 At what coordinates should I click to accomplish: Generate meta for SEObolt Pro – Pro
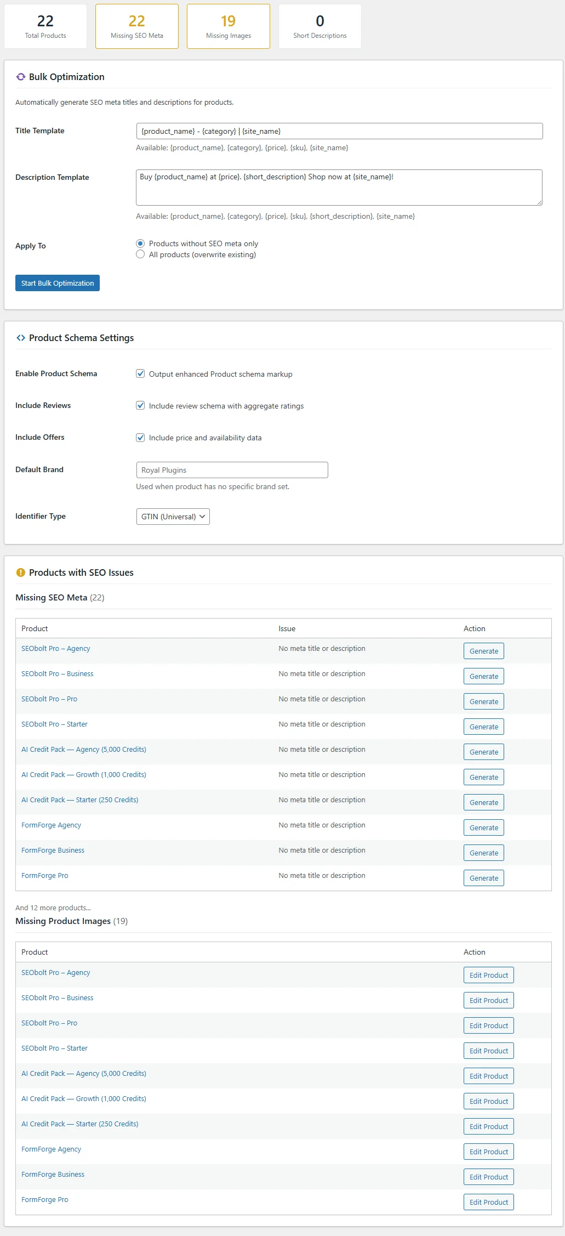(x=484, y=701)
